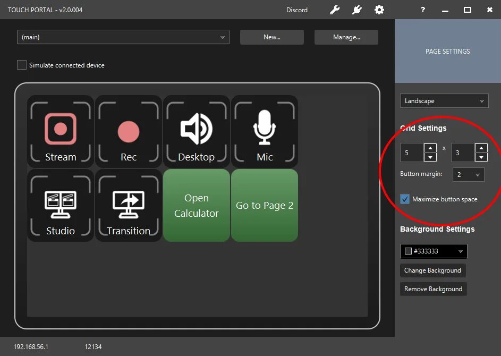Open the Landscape orientation dropdown
The height and width of the screenshot is (356, 501).
tap(444, 101)
